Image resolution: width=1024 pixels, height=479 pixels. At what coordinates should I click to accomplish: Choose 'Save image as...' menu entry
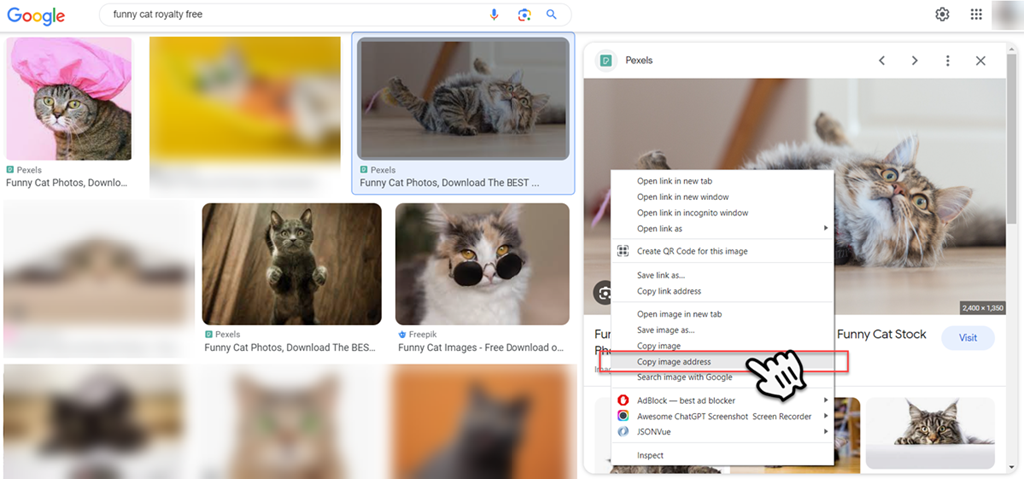click(x=665, y=330)
